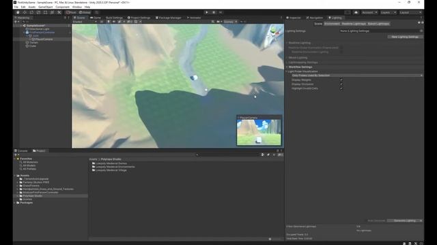Click the Pause button
This screenshot has width=437, height=245.
[214, 12]
